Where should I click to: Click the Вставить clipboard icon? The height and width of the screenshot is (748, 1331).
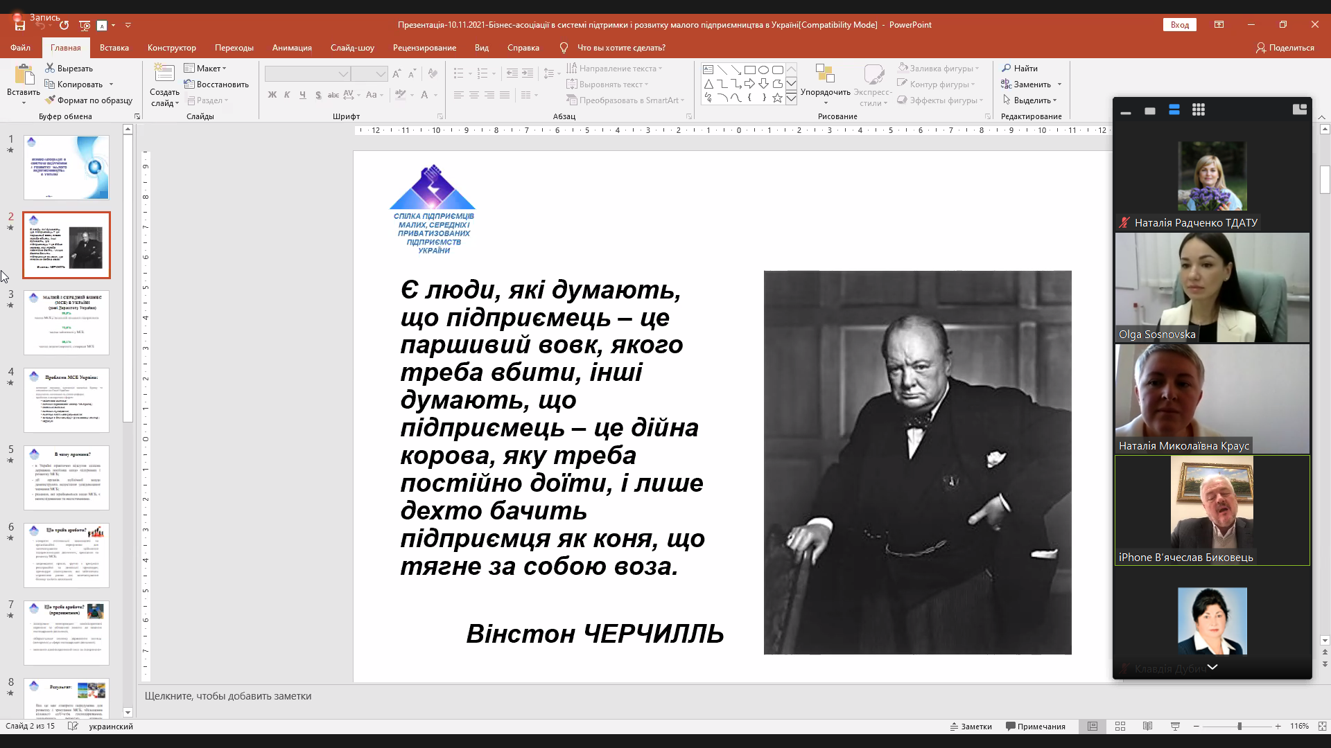click(24, 74)
